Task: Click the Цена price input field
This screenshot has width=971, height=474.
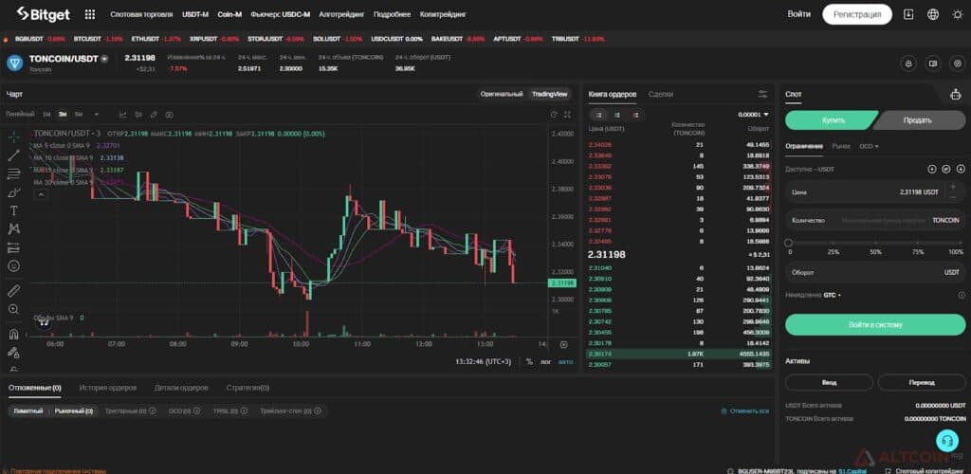Action: point(875,192)
